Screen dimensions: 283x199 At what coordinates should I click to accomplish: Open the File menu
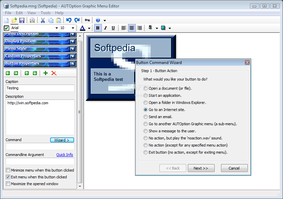[x=8, y=13]
